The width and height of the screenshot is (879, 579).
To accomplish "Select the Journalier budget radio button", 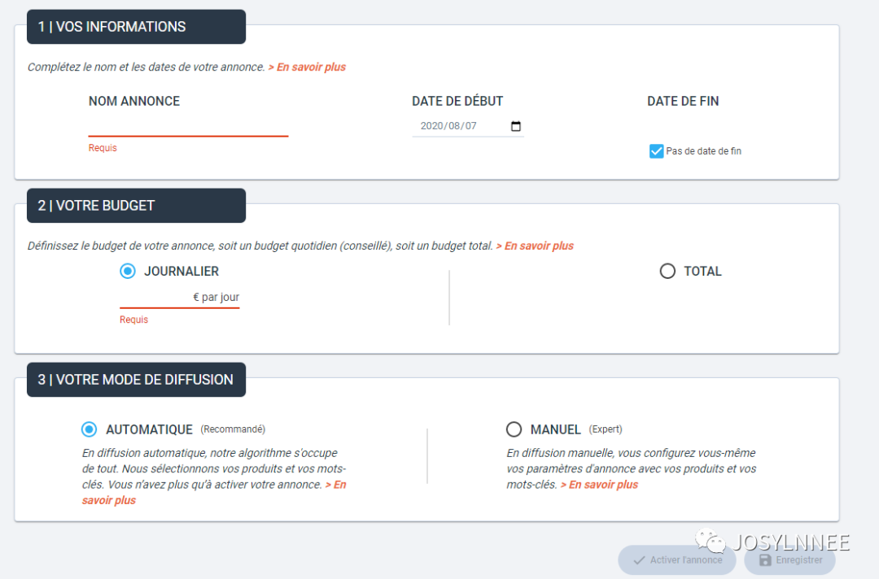I will click(x=128, y=272).
